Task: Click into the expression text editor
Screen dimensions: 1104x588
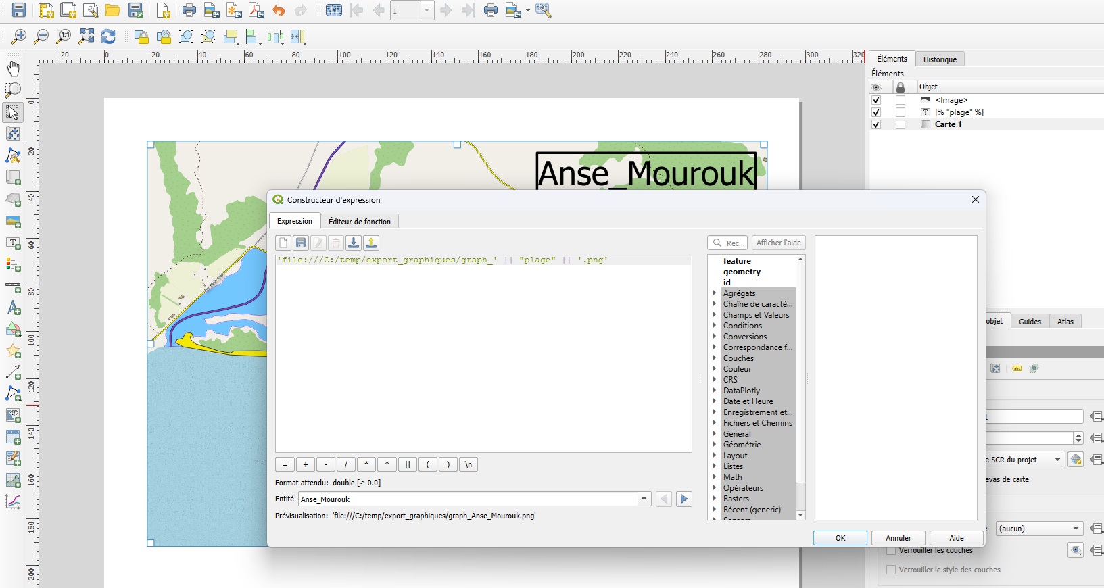Action: coord(483,353)
